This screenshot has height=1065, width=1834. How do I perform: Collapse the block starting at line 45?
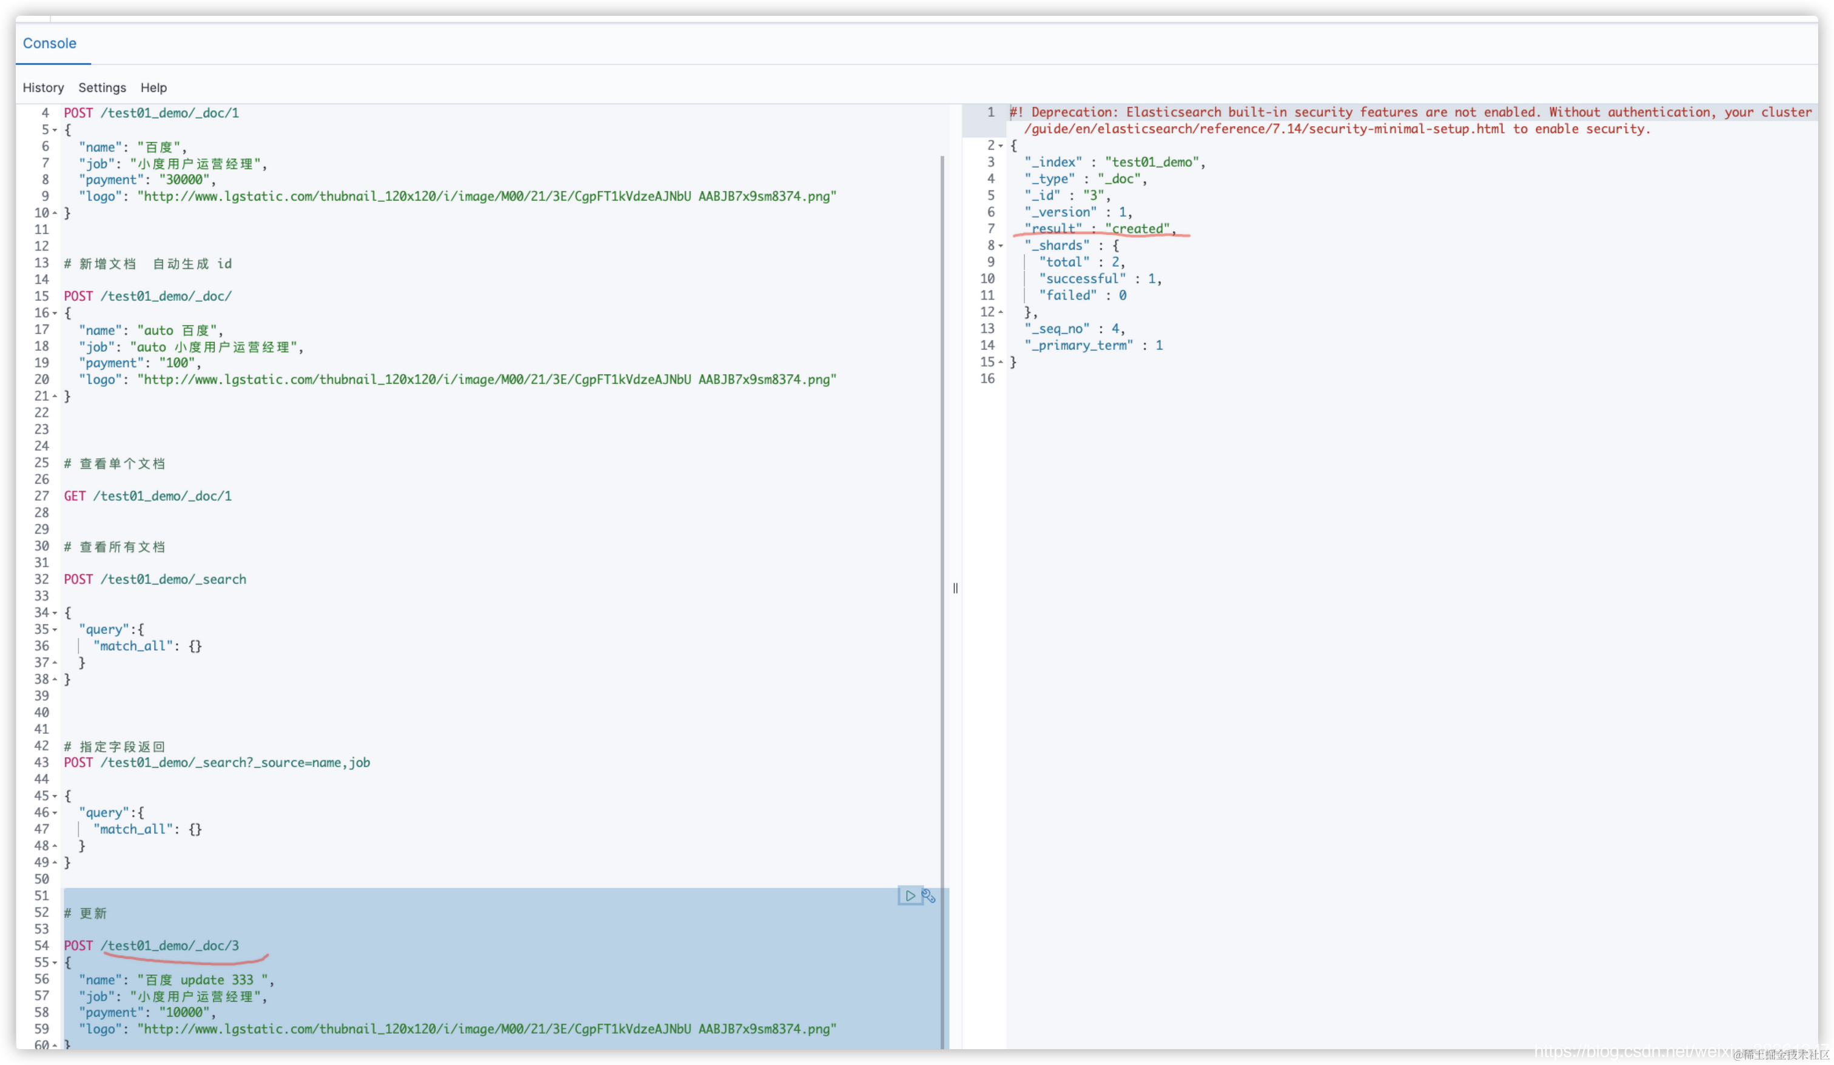[55, 796]
